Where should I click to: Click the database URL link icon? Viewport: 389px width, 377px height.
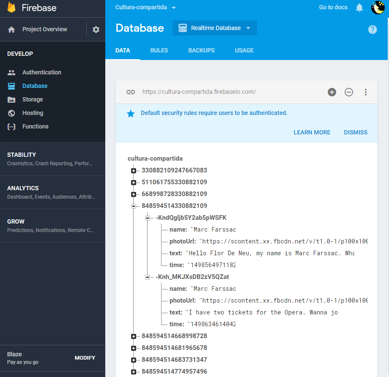coord(131,92)
